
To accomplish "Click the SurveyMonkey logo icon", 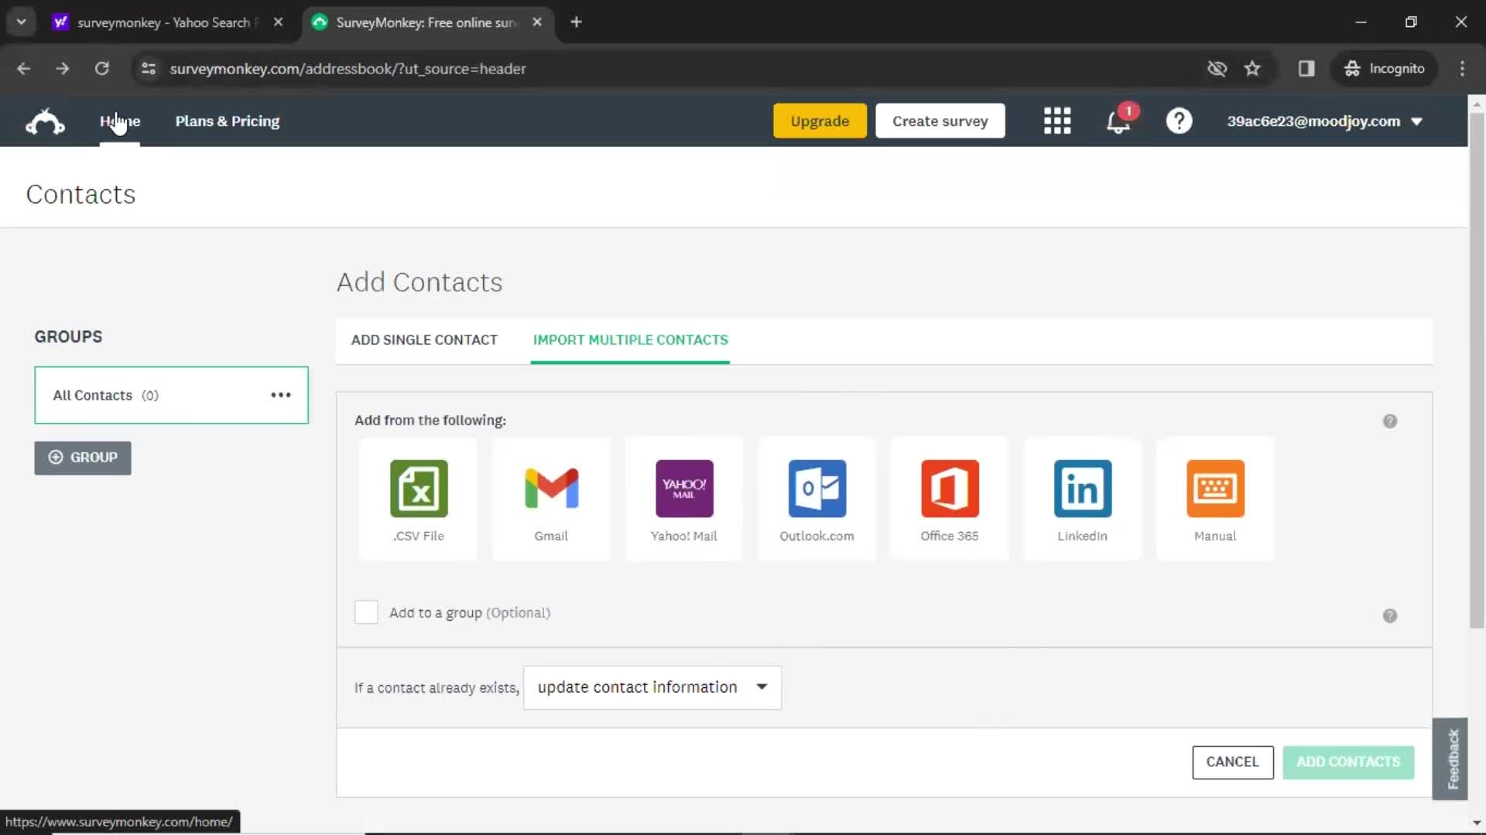I will tap(45, 121).
